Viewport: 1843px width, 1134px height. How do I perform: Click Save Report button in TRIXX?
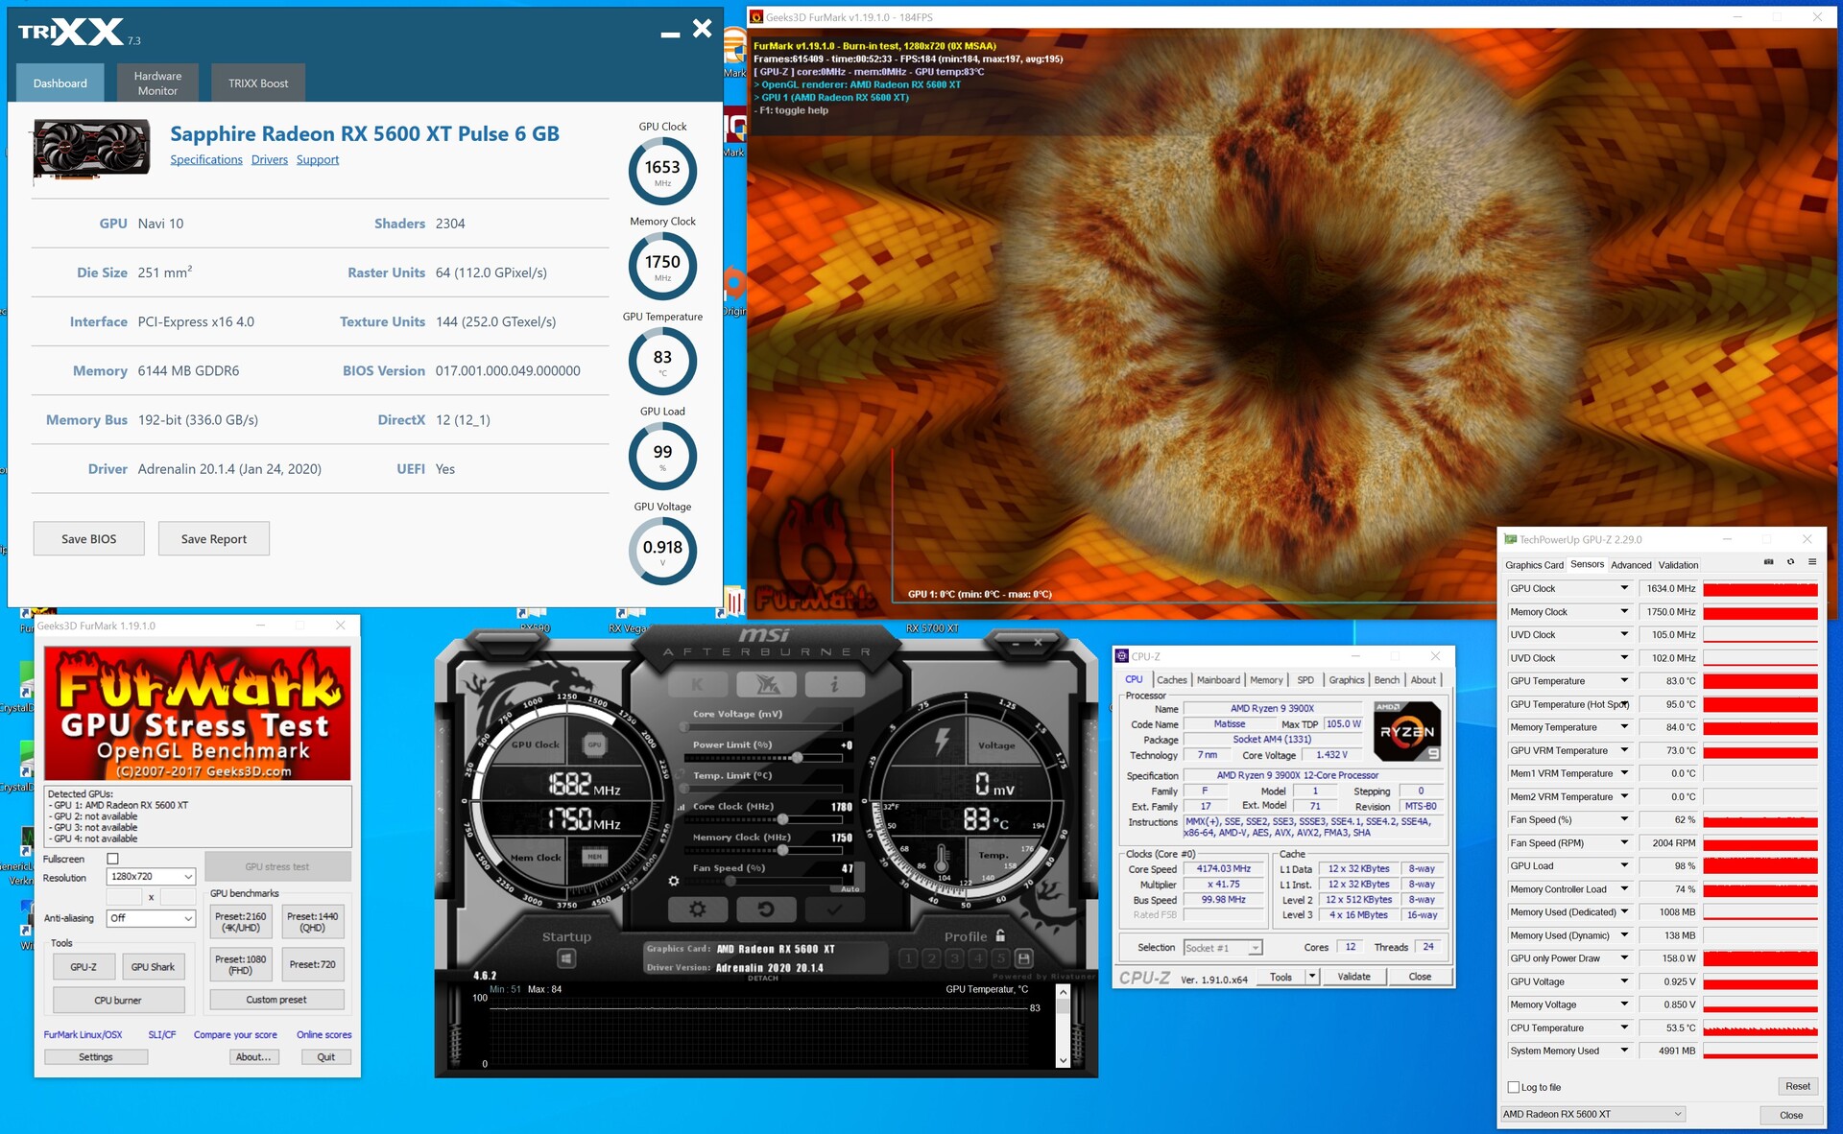click(214, 539)
